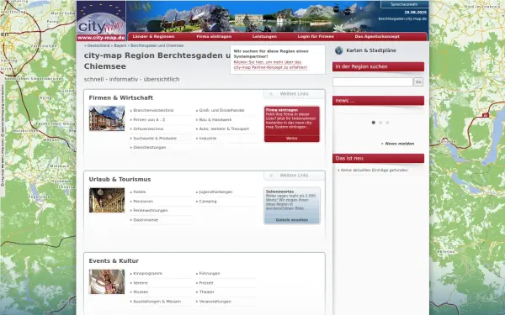
Task: Open the Kinoprogramm link
Action: click(147, 274)
